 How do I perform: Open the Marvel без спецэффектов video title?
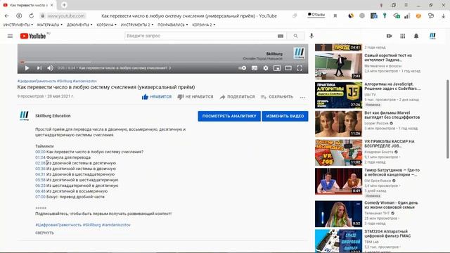click(x=392, y=115)
